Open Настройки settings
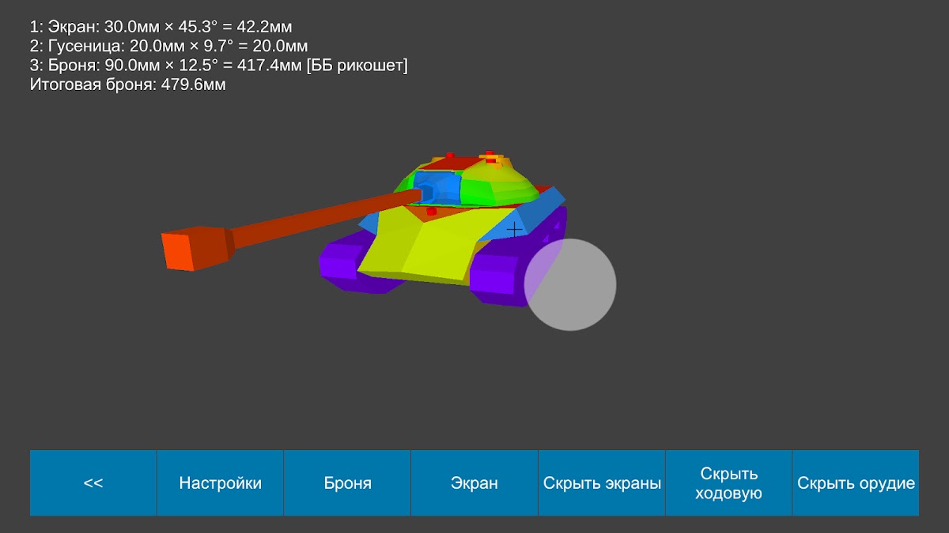The image size is (949, 533). (x=220, y=483)
